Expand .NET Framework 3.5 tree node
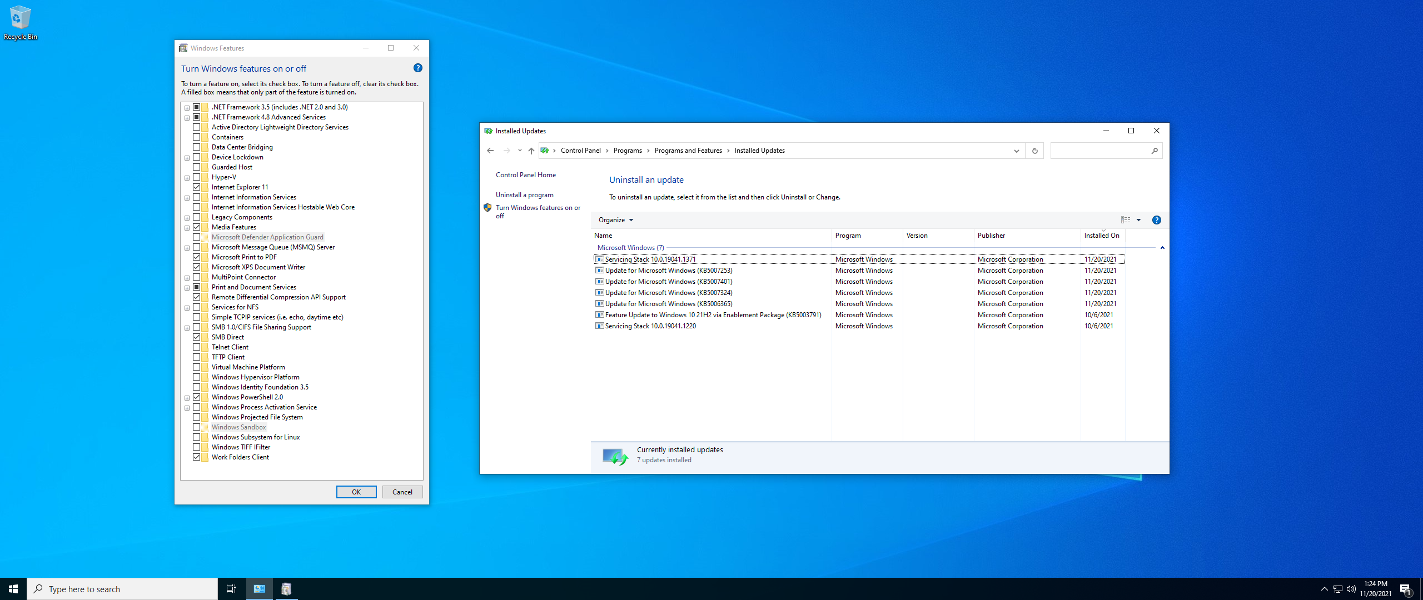Screen dimensions: 1423x600 [187, 108]
